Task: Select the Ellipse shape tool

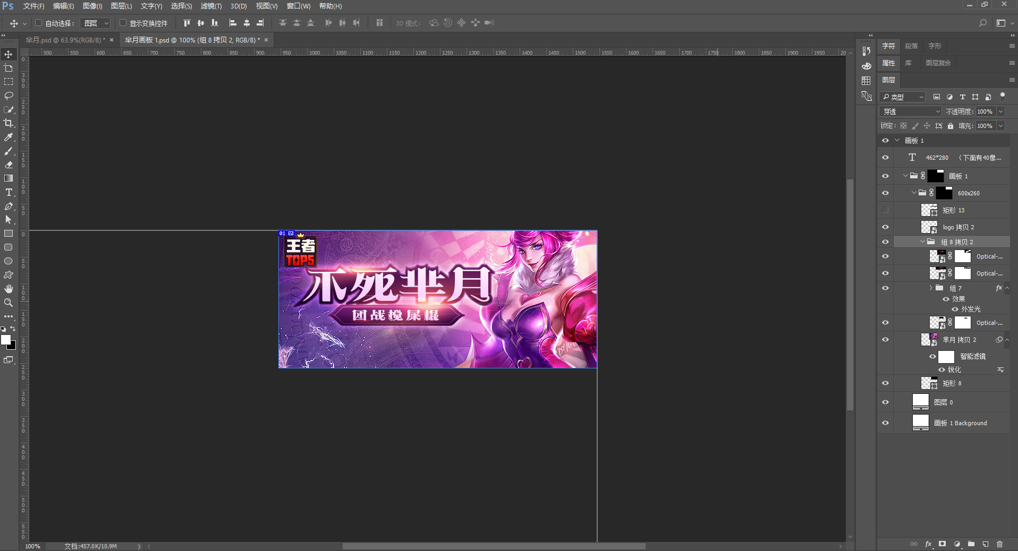Action: 9,261
